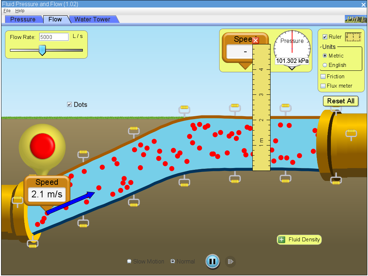The image size is (368, 276).
Task: Enable the Friction checkbox
Action: (323, 76)
